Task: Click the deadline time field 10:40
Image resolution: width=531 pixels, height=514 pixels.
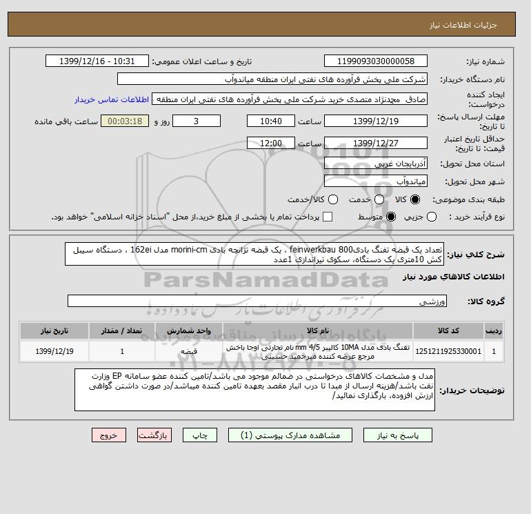Action: pyautogui.click(x=271, y=121)
